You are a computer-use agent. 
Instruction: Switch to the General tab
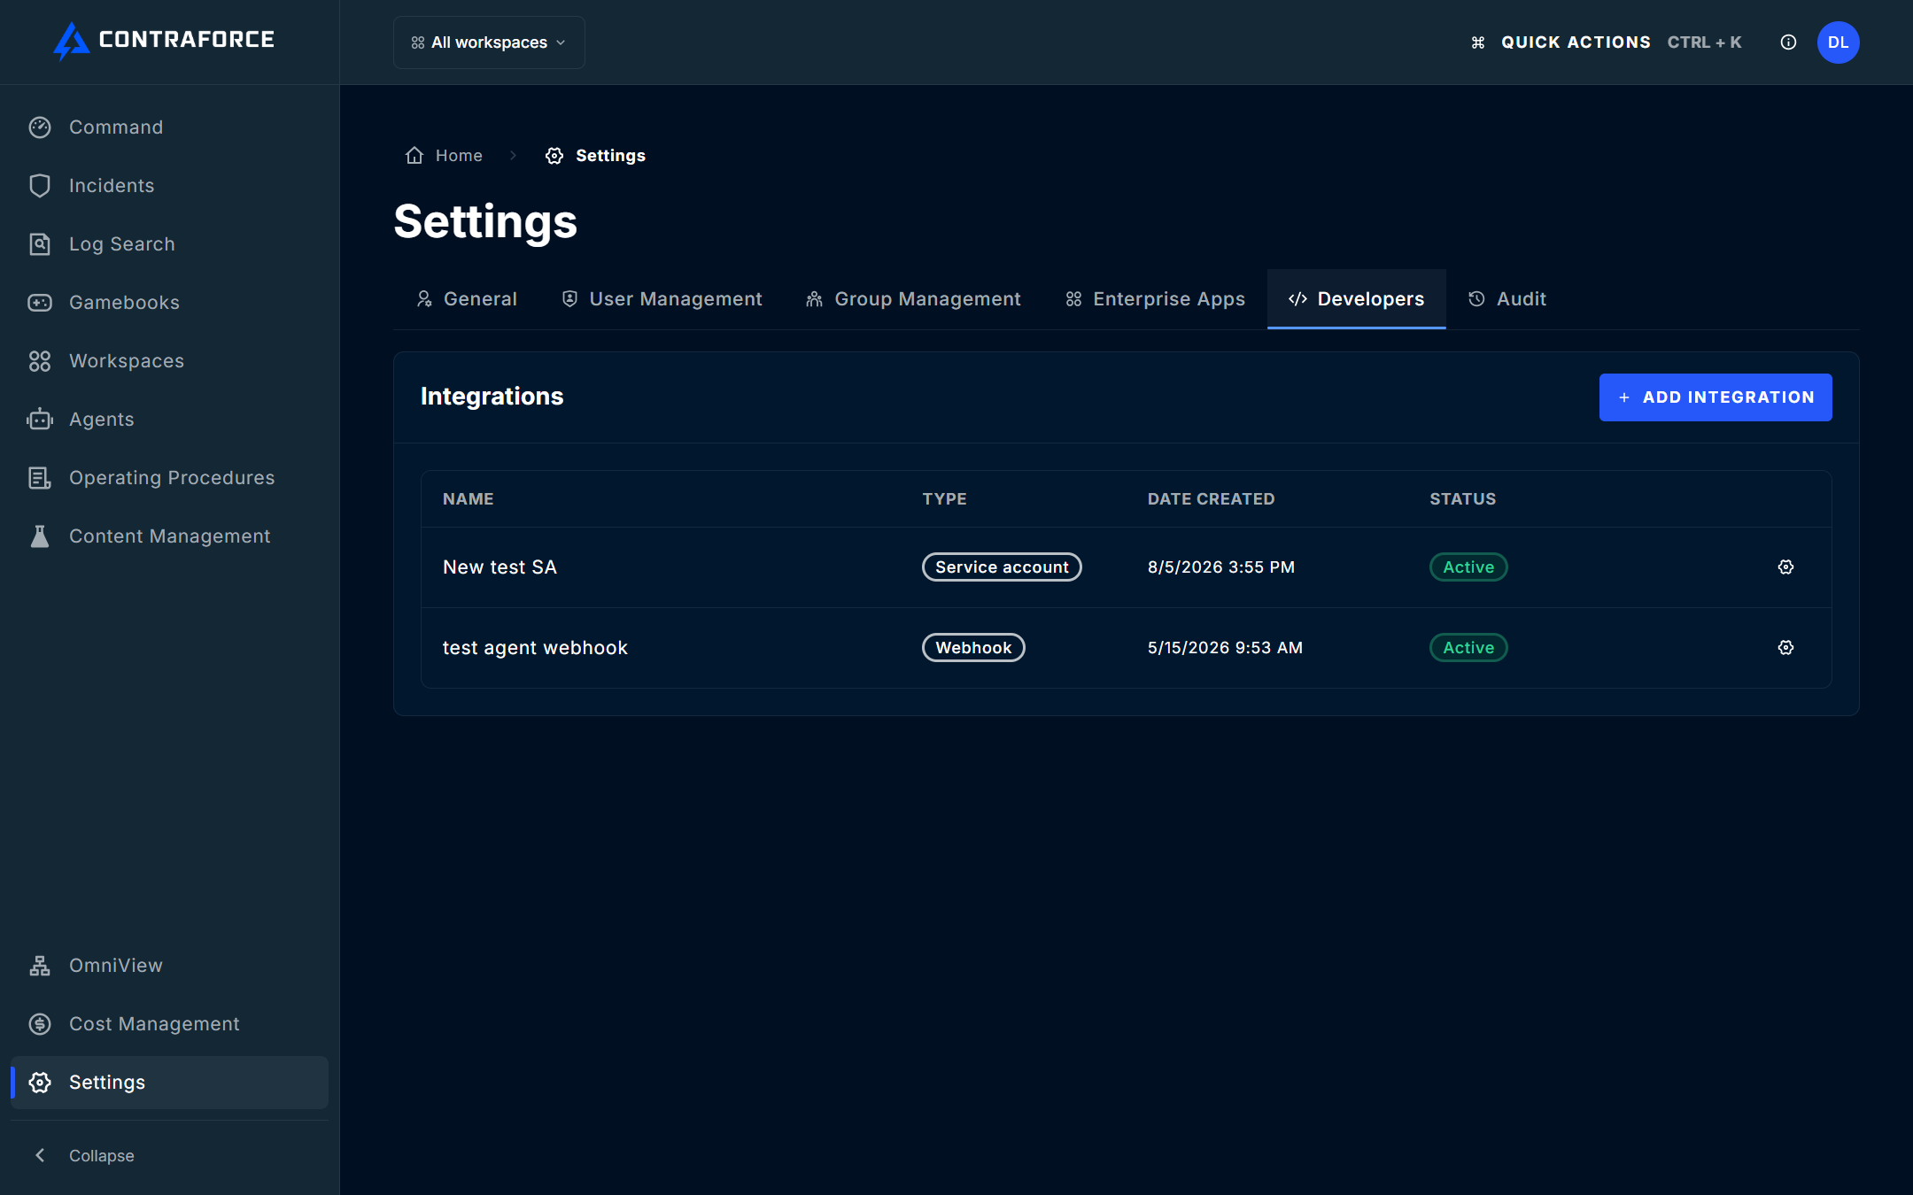(x=467, y=299)
